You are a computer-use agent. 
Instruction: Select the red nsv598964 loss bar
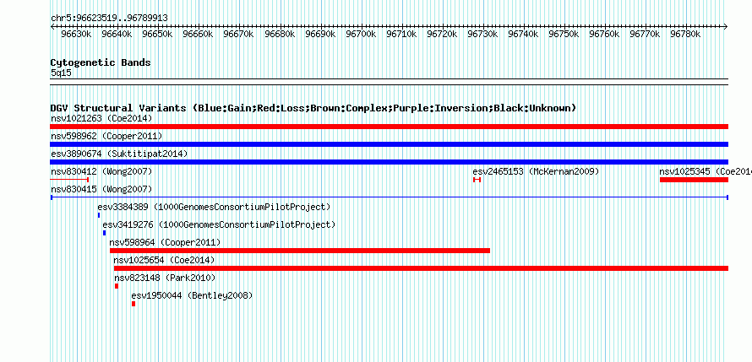pos(300,251)
